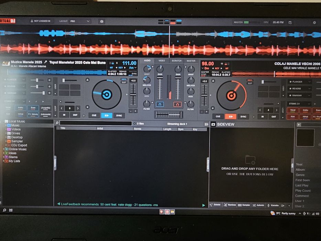Set loop OUT on right deck

274,117
